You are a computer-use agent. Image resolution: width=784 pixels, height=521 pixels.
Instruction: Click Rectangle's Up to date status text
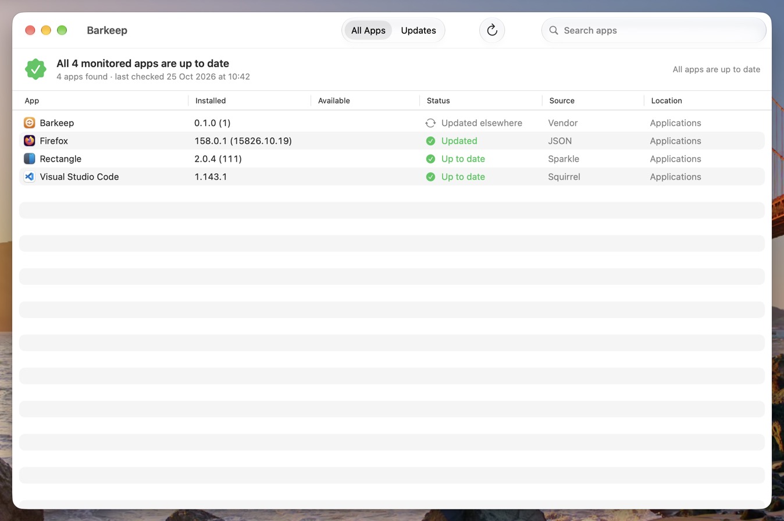(x=463, y=159)
